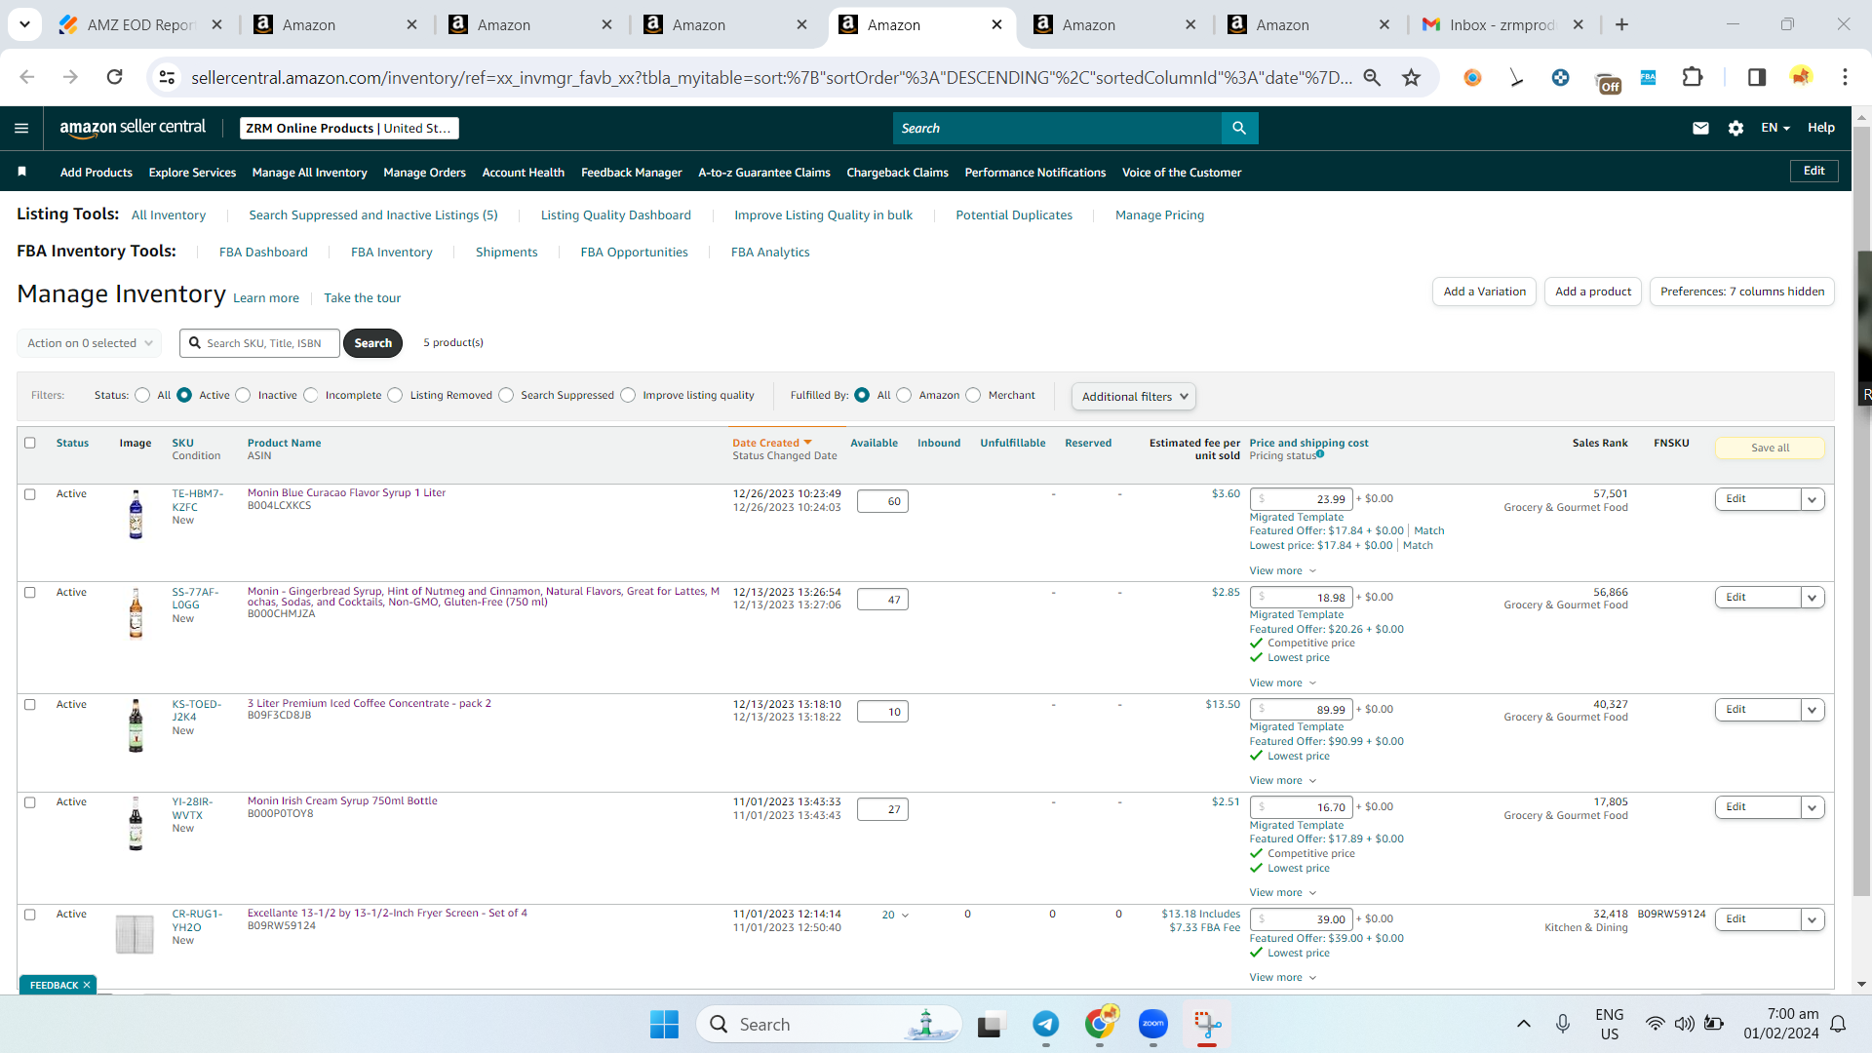Click the search magnifier in Seller Central
Image resolution: width=1872 pixels, height=1053 pixels.
click(x=1239, y=128)
